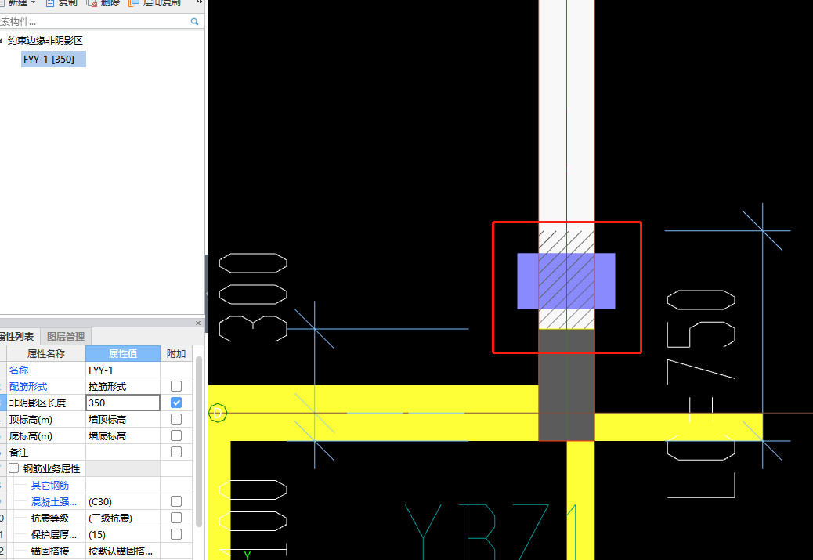Click the 名称 value cell FYY-1
The height and width of the screenshot is (560, 813).
(x=123, y=370)
